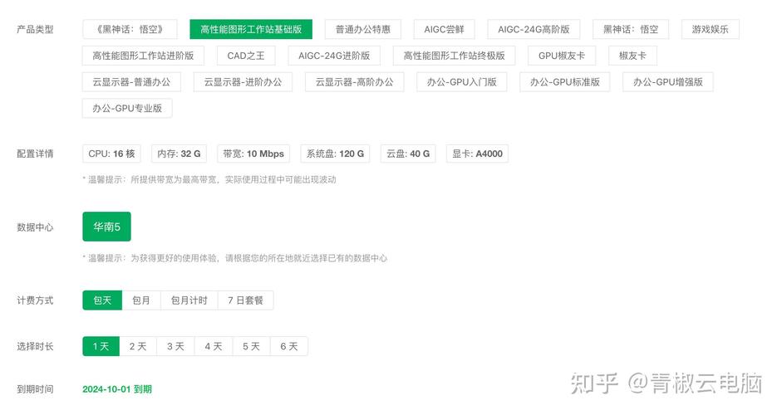Select 办公-GPU专业版 product type
This screenshot has width=782, height=415.
(x=127, y=108)
